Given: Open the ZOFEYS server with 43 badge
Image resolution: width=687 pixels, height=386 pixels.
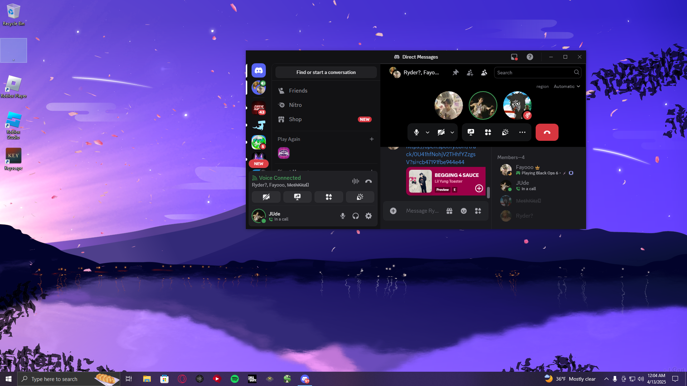Looking at the screenshot, I should tap(258, 108).
